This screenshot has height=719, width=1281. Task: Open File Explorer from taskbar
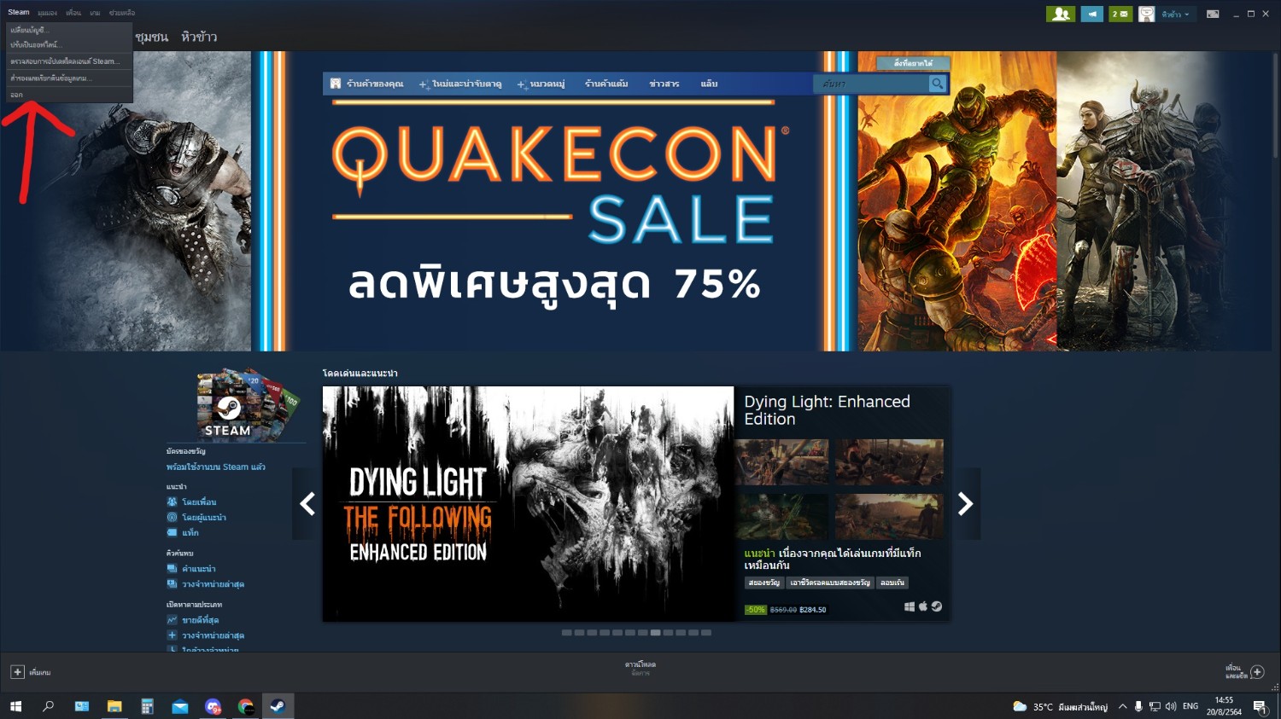coord(114,706)
